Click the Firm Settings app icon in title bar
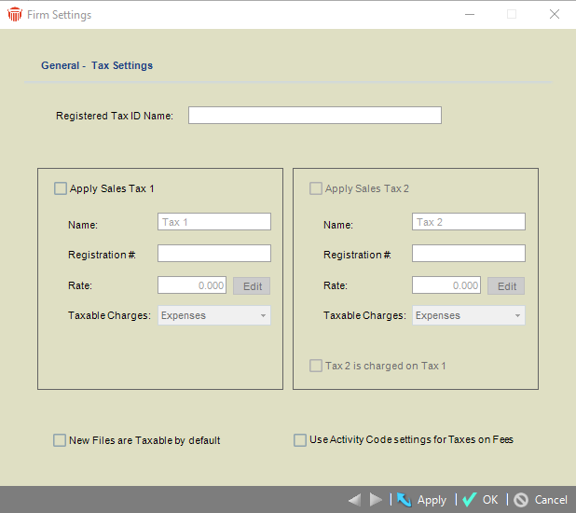576x513 pixels. click(15, 15)
